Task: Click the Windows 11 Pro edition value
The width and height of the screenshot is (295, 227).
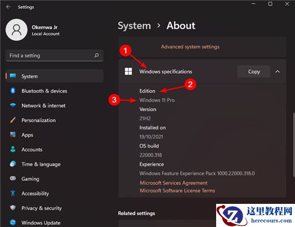Action: pos(157,100)
